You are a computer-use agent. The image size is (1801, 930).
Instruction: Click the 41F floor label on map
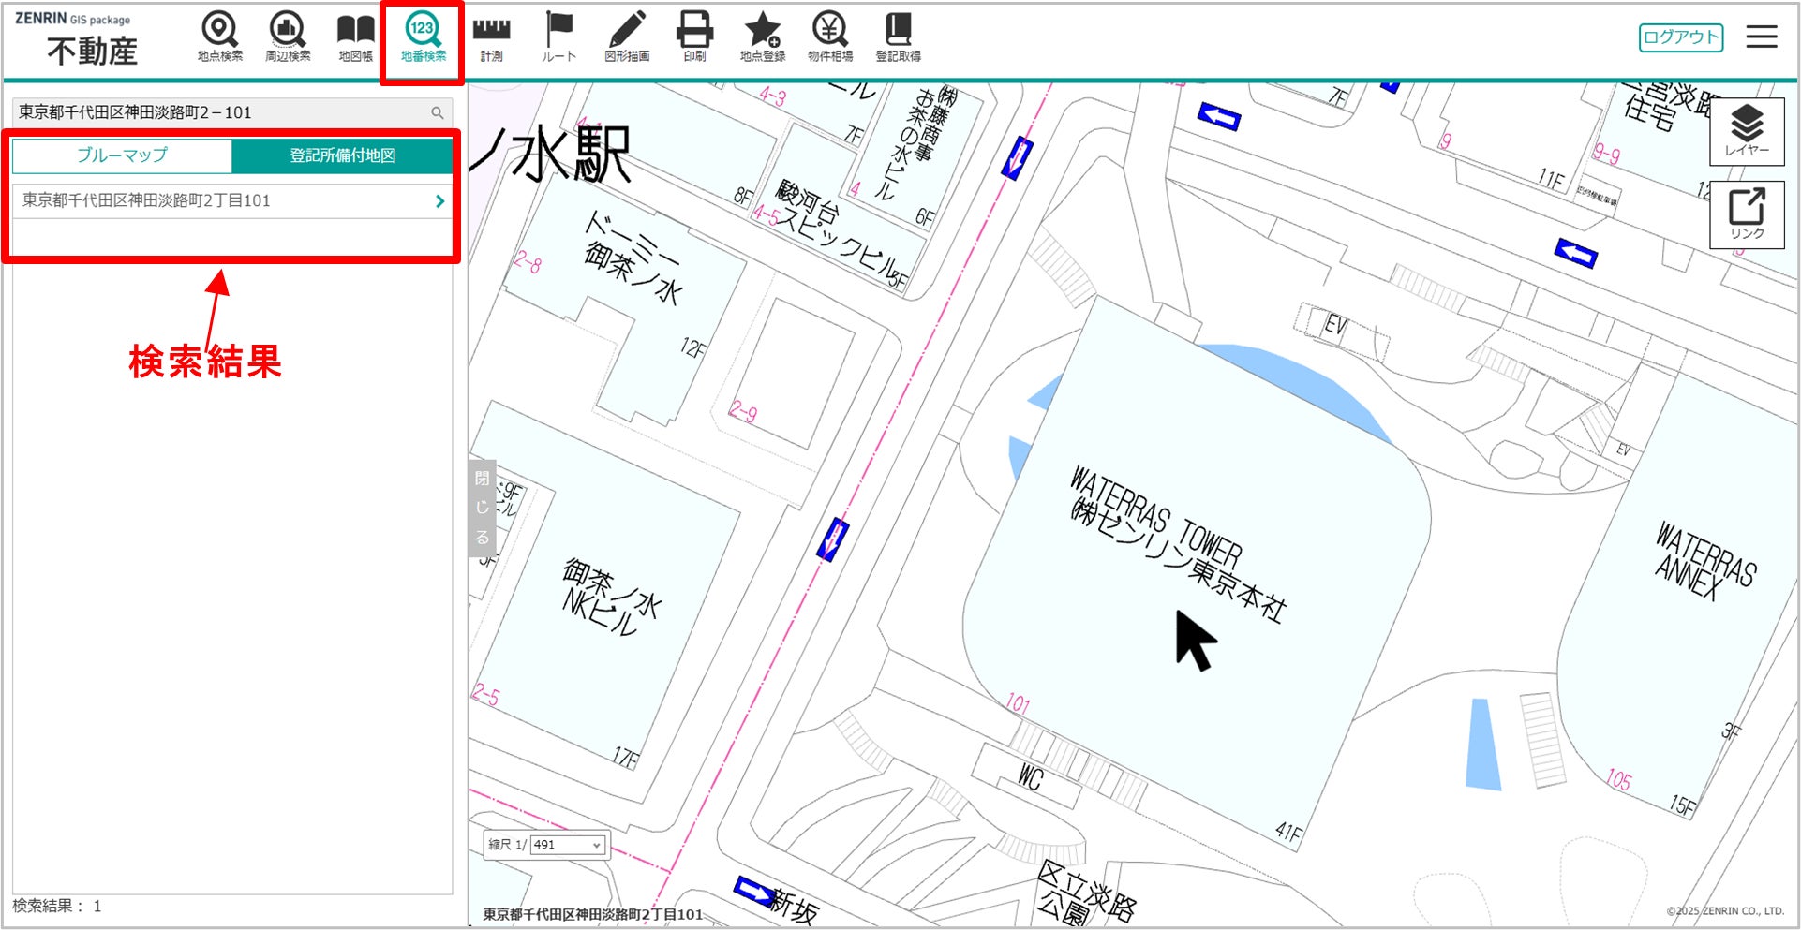(1288, 831)
